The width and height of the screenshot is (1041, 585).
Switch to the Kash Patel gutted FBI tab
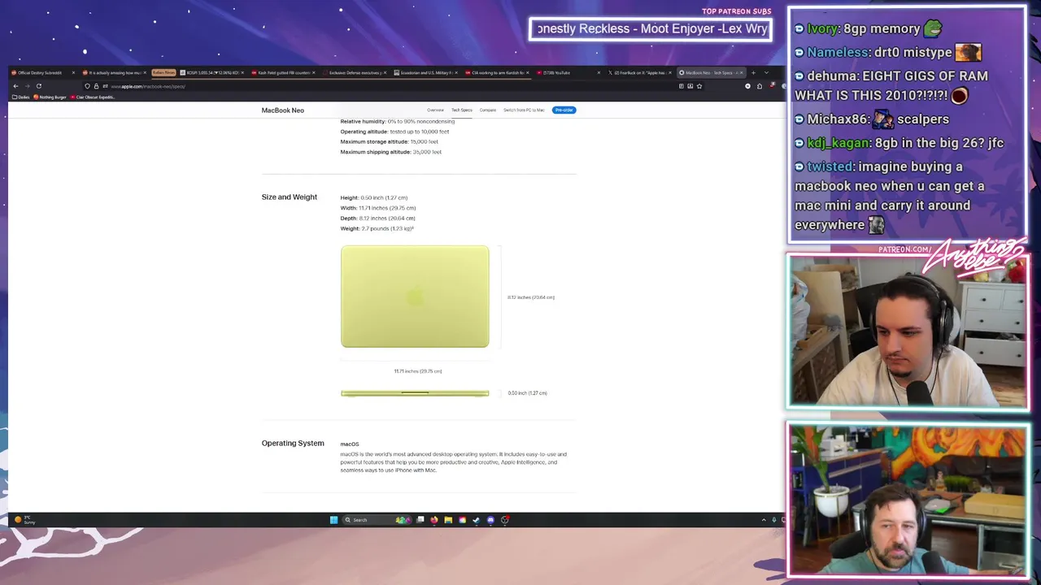pos(283,73)
